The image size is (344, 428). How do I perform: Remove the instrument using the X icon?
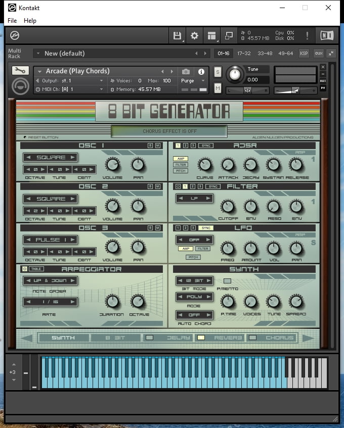pyautogui.click(x=323, y=67)
